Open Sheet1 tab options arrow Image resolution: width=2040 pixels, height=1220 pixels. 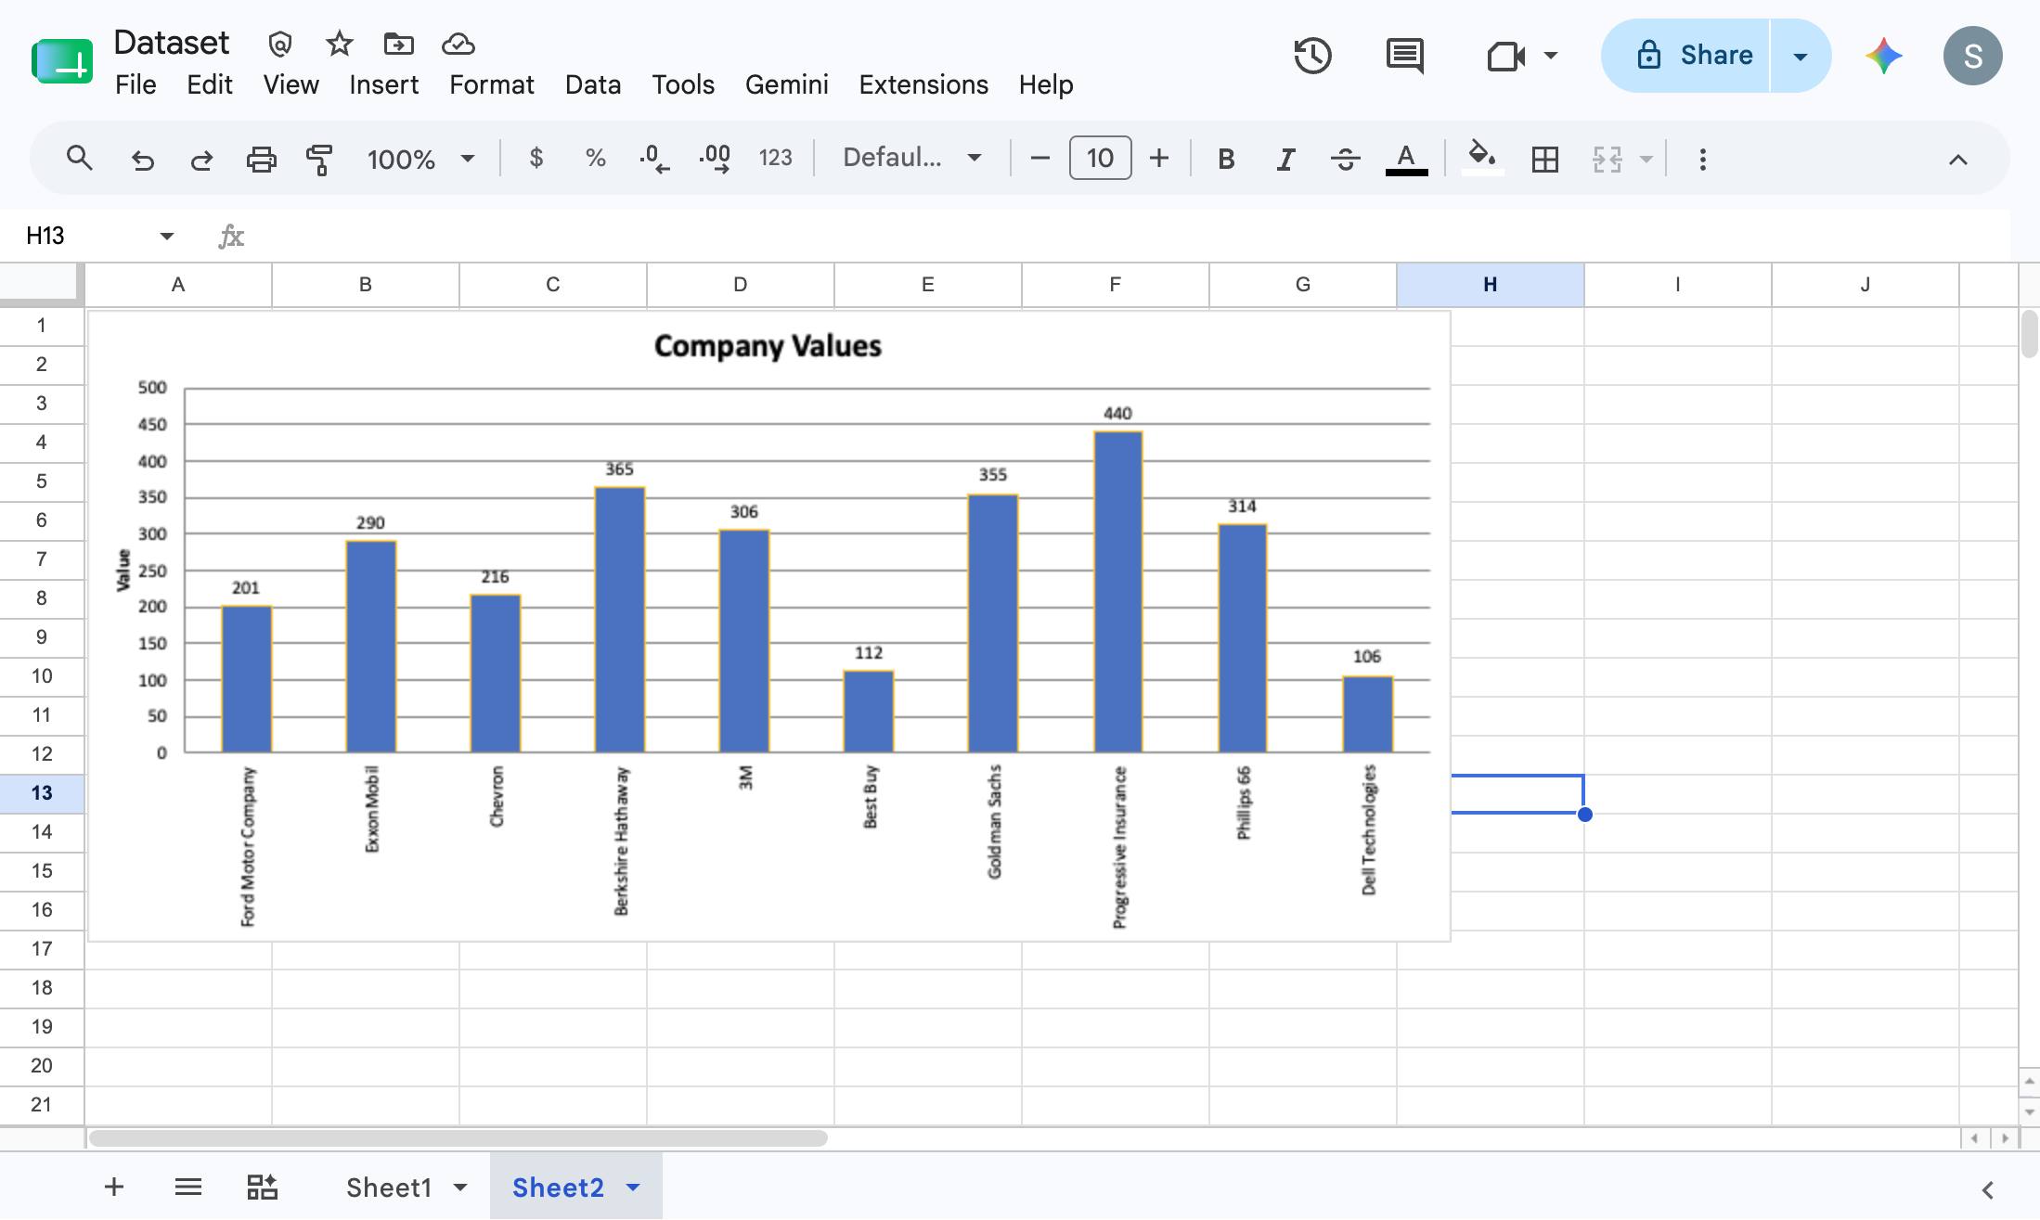[460, 1188]
